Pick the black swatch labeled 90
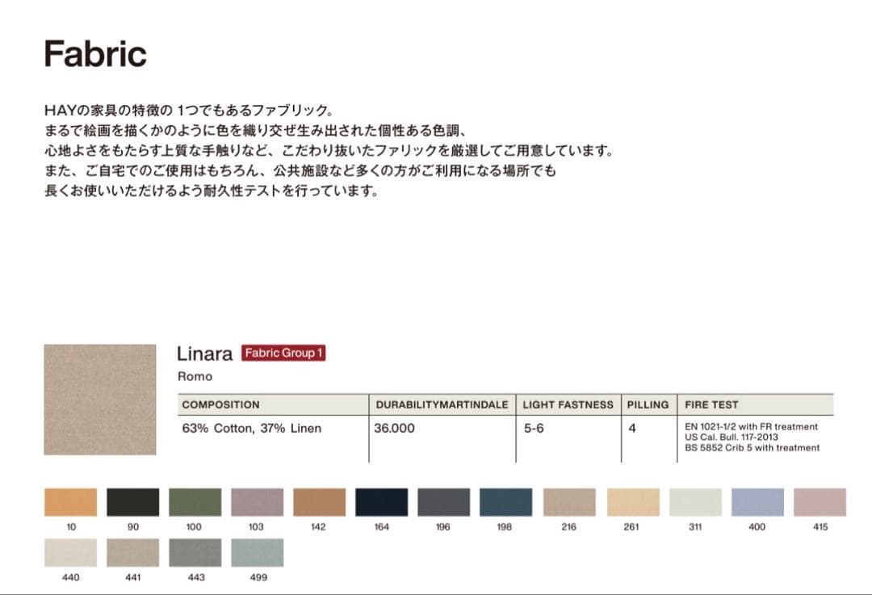872x595 pixels. tap(132, 502)
